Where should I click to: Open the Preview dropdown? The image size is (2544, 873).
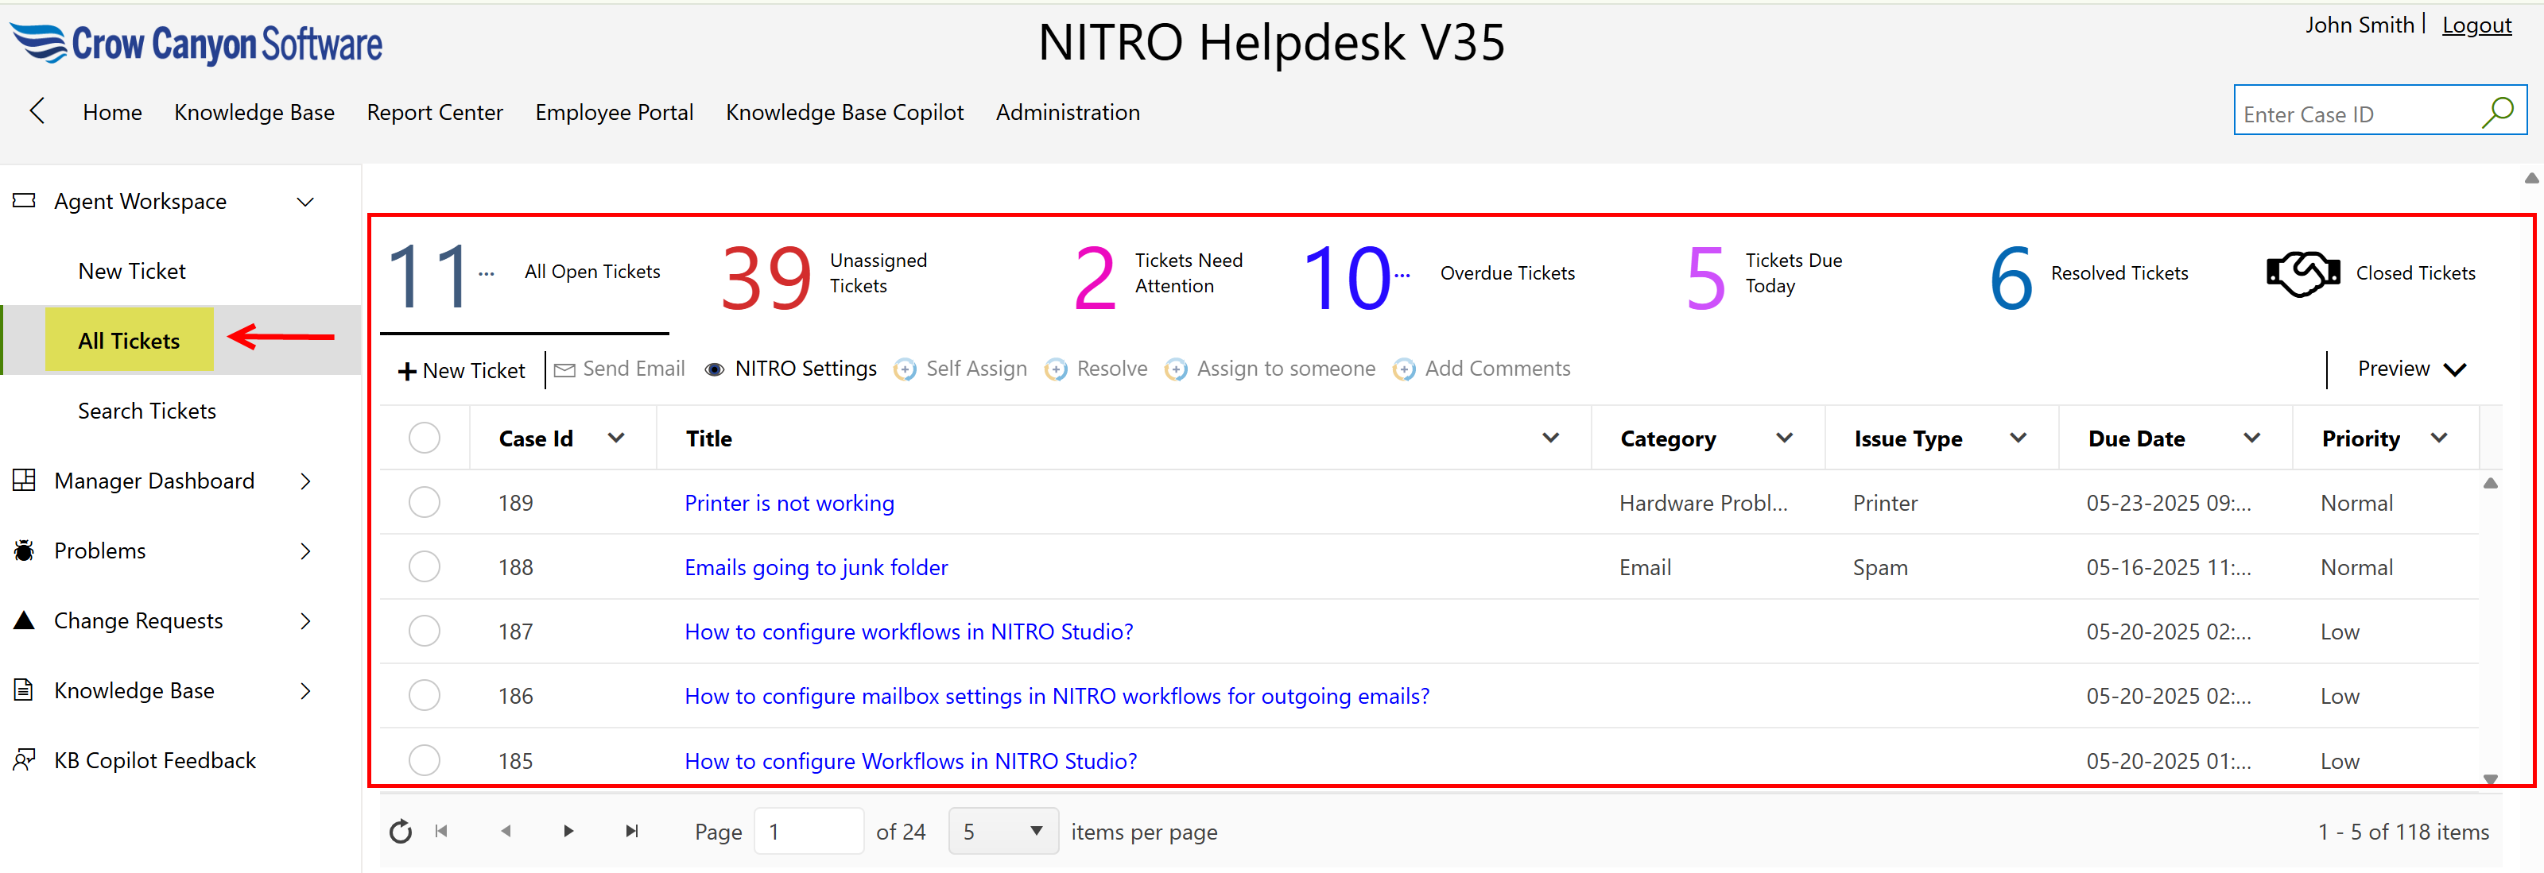point(2410,369)
